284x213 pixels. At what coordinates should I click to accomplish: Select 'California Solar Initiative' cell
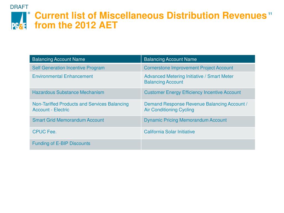coord(198,133)
